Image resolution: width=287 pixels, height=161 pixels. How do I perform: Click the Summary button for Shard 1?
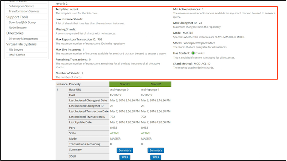125,150
